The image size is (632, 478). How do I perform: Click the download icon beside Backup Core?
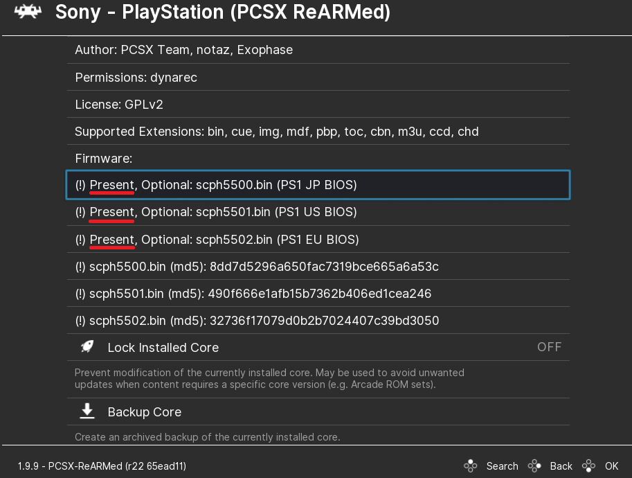[x=87, y=411]
